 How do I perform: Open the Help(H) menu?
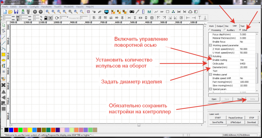90,7
